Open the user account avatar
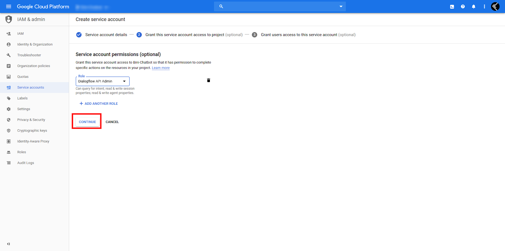Screen dimensions: 505x251 495,6
